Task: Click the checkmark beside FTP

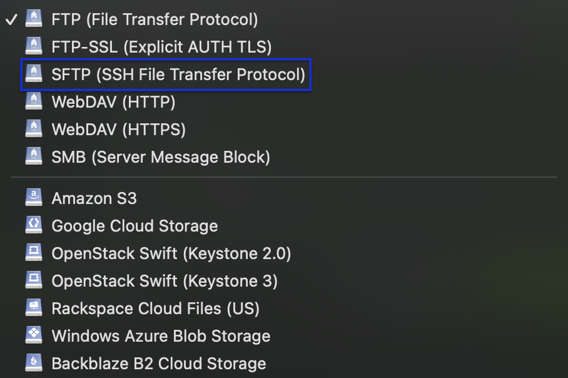Action: click(x=11, y=19)
